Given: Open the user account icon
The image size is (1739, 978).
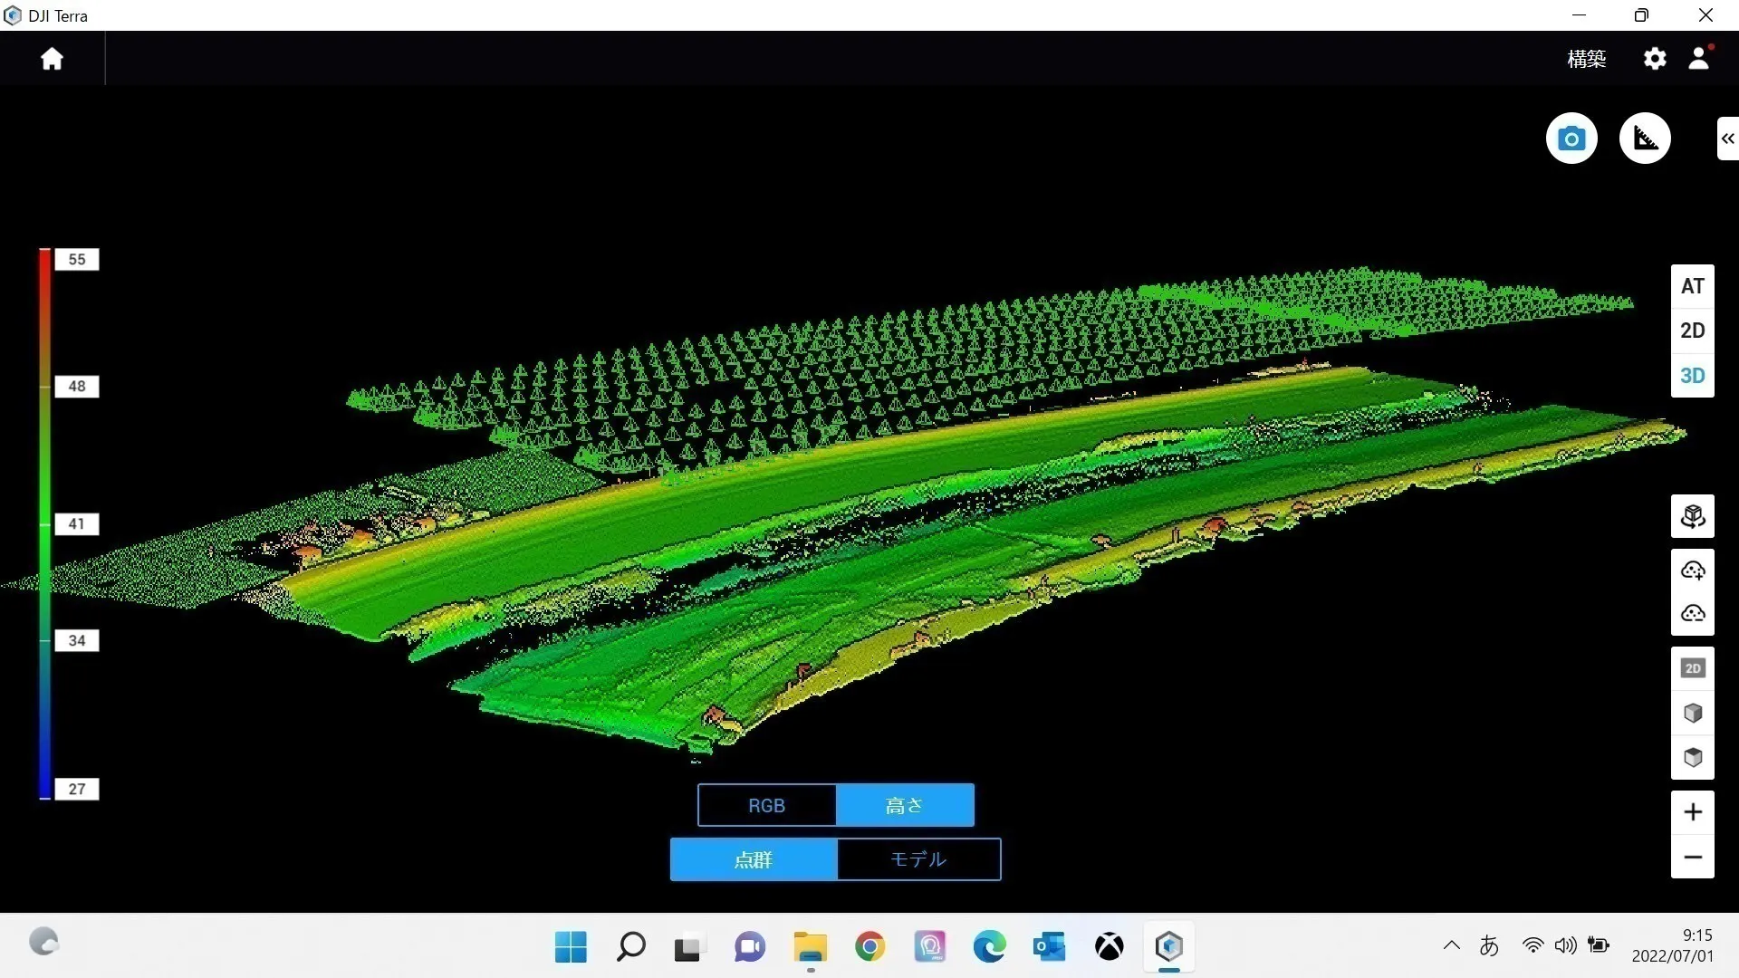Looking at the screenshot, I should (1699, 59).
